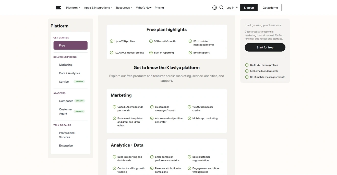Screen dimensions: 337x175
Task: Click checkmark beside Up to 250 active profiles
Action: click(247, 65)
